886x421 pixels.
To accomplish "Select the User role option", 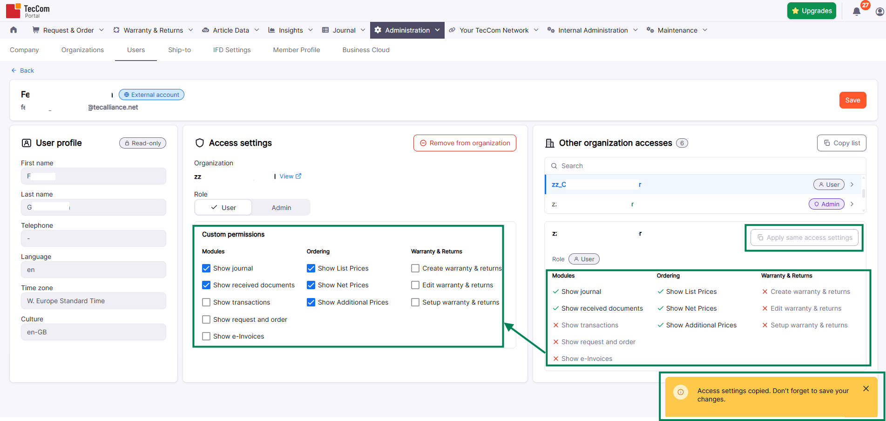I will tap(223, 208).
